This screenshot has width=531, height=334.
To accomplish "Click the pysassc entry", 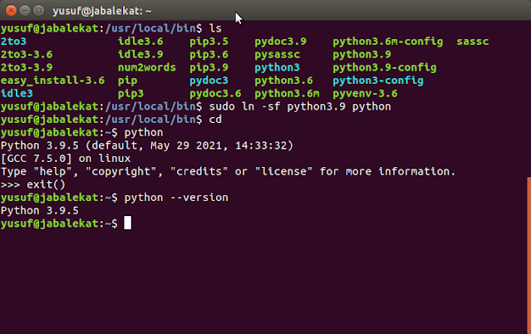I will (277, 55).
